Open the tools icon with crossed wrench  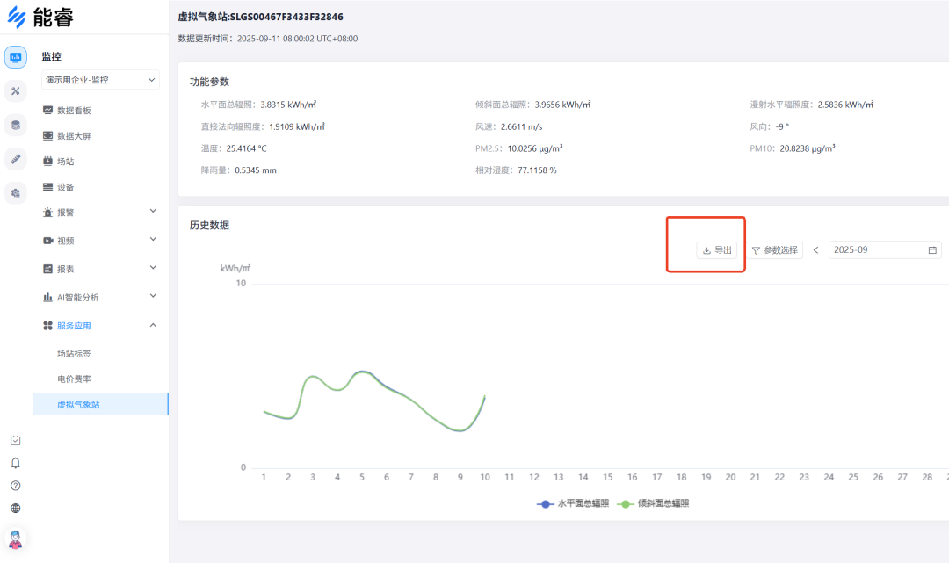pyautogui.click(x=15, y=90)
